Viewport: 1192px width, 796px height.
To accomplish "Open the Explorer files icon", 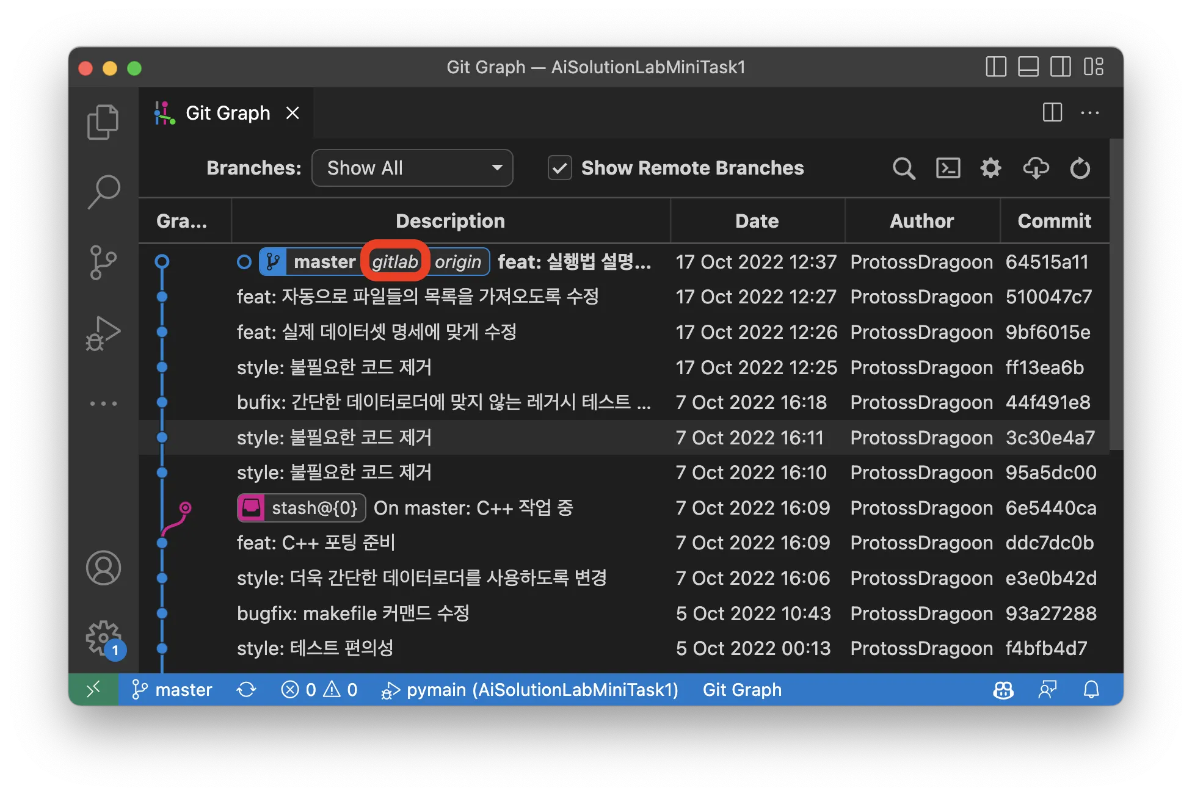I will (x=103, y=121).
